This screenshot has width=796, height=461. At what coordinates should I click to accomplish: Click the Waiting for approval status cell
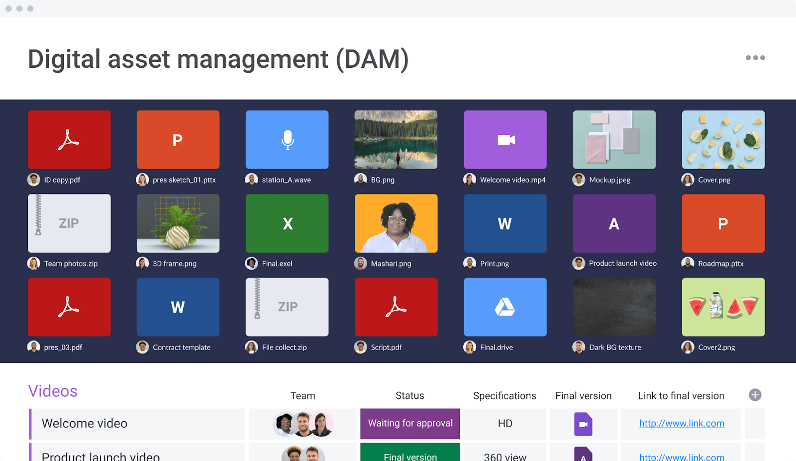coord(410,424)
